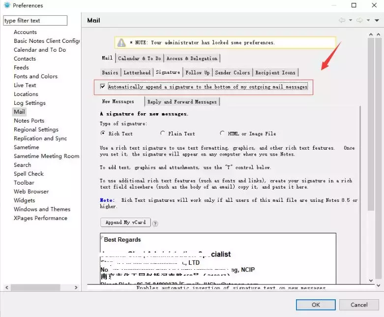
Task: Select the New Messages tab
Action: pyautogui.click(x=118, y=101)
